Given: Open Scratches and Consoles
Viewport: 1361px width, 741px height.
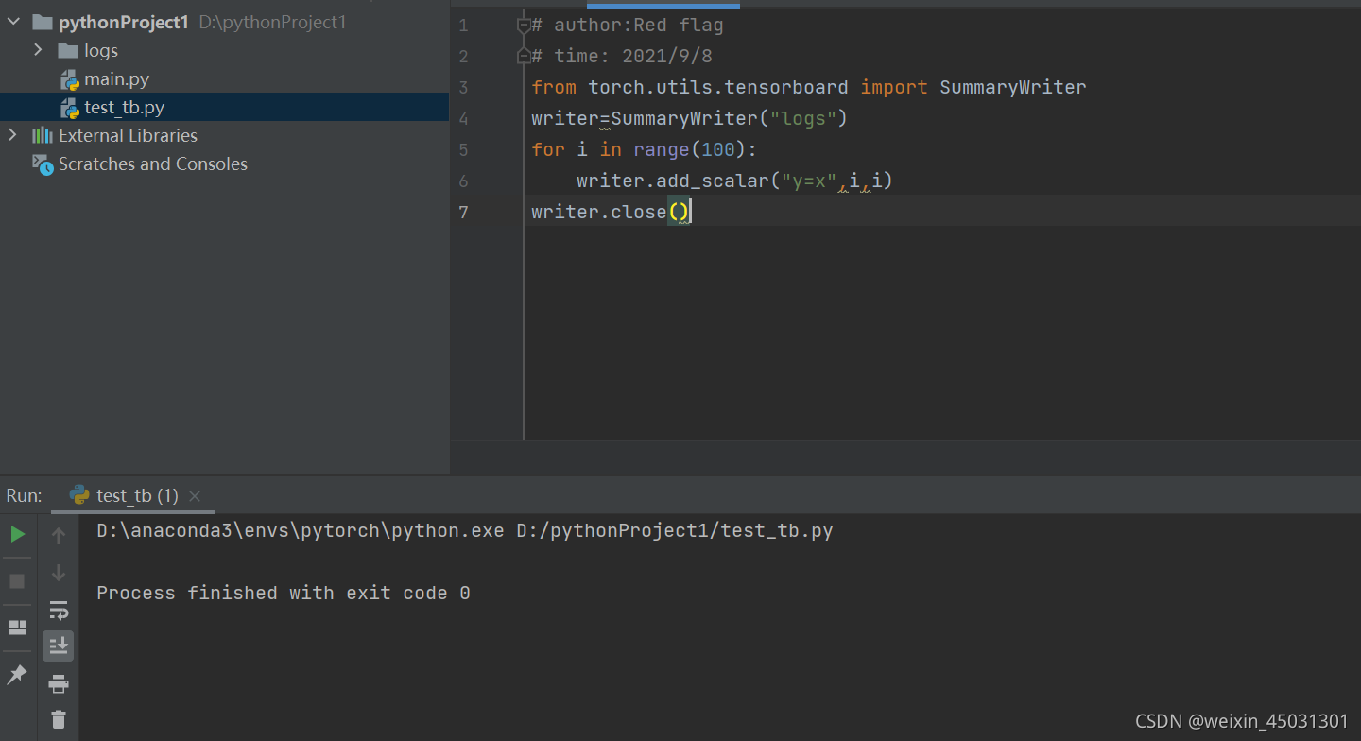Looking at the screenshot, I should (151, 164).
